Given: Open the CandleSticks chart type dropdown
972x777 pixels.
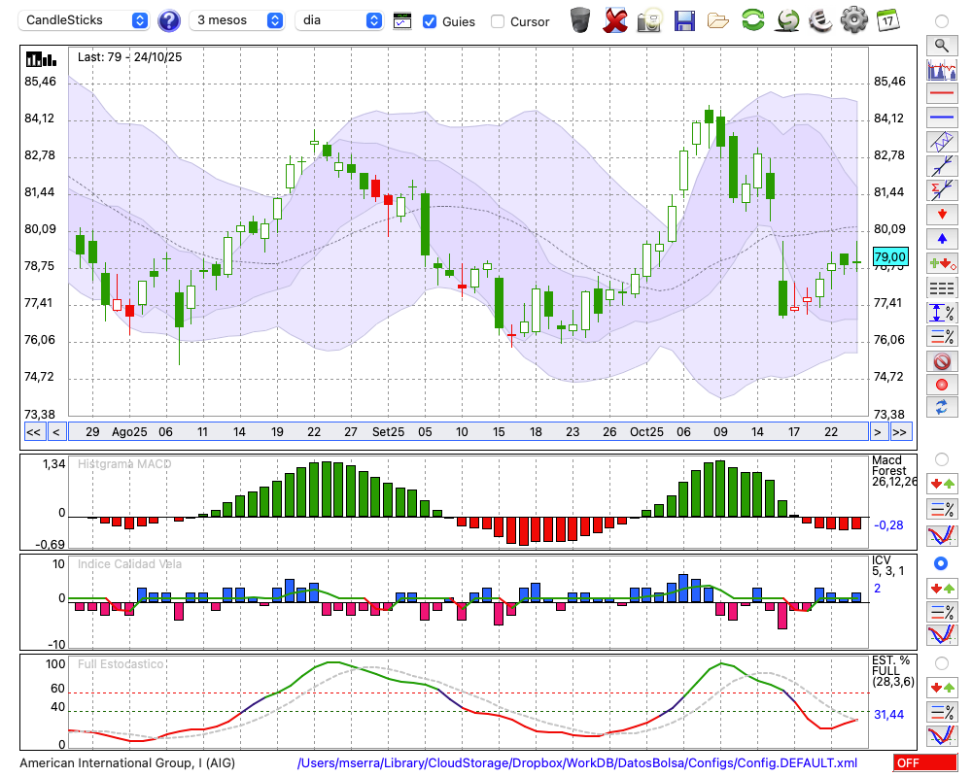Looking at the screenshot, I should pos(84,20).
